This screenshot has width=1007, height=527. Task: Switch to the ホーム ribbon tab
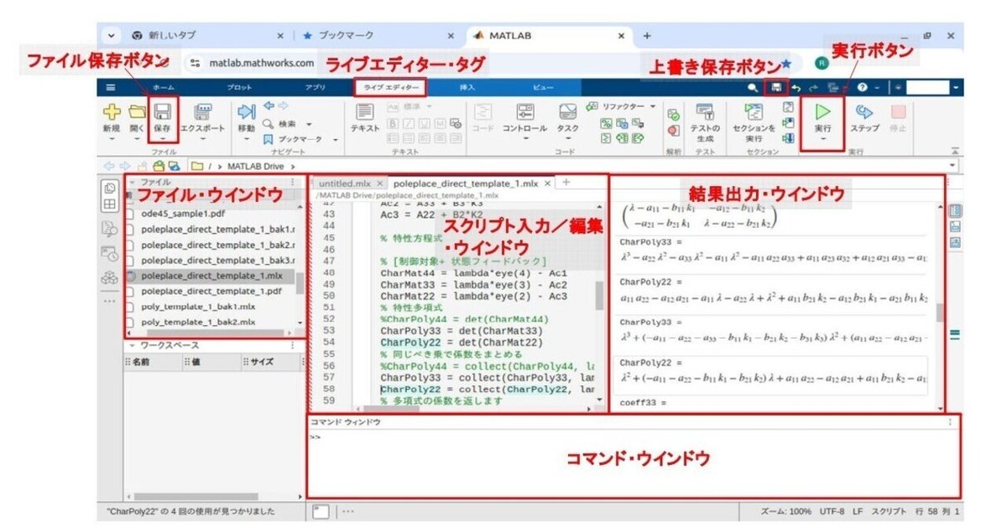pos(163,87)
